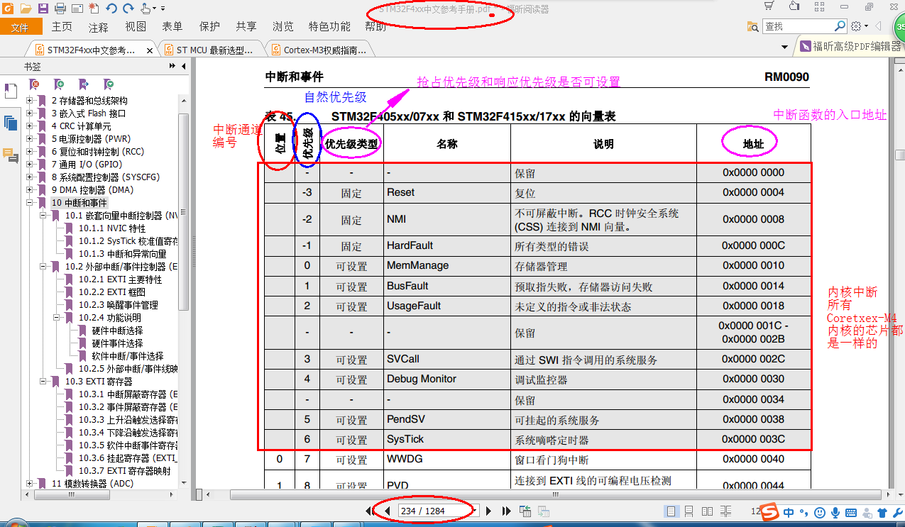The width and height of the screenshot is (905, 527).
Task: Click the delete bookmark icon
Action: pos(33,84)
